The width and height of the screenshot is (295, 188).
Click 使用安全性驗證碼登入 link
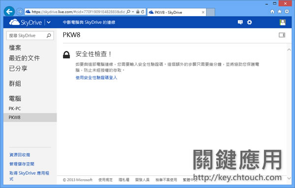pyautogui.click(x=96, y=77)
